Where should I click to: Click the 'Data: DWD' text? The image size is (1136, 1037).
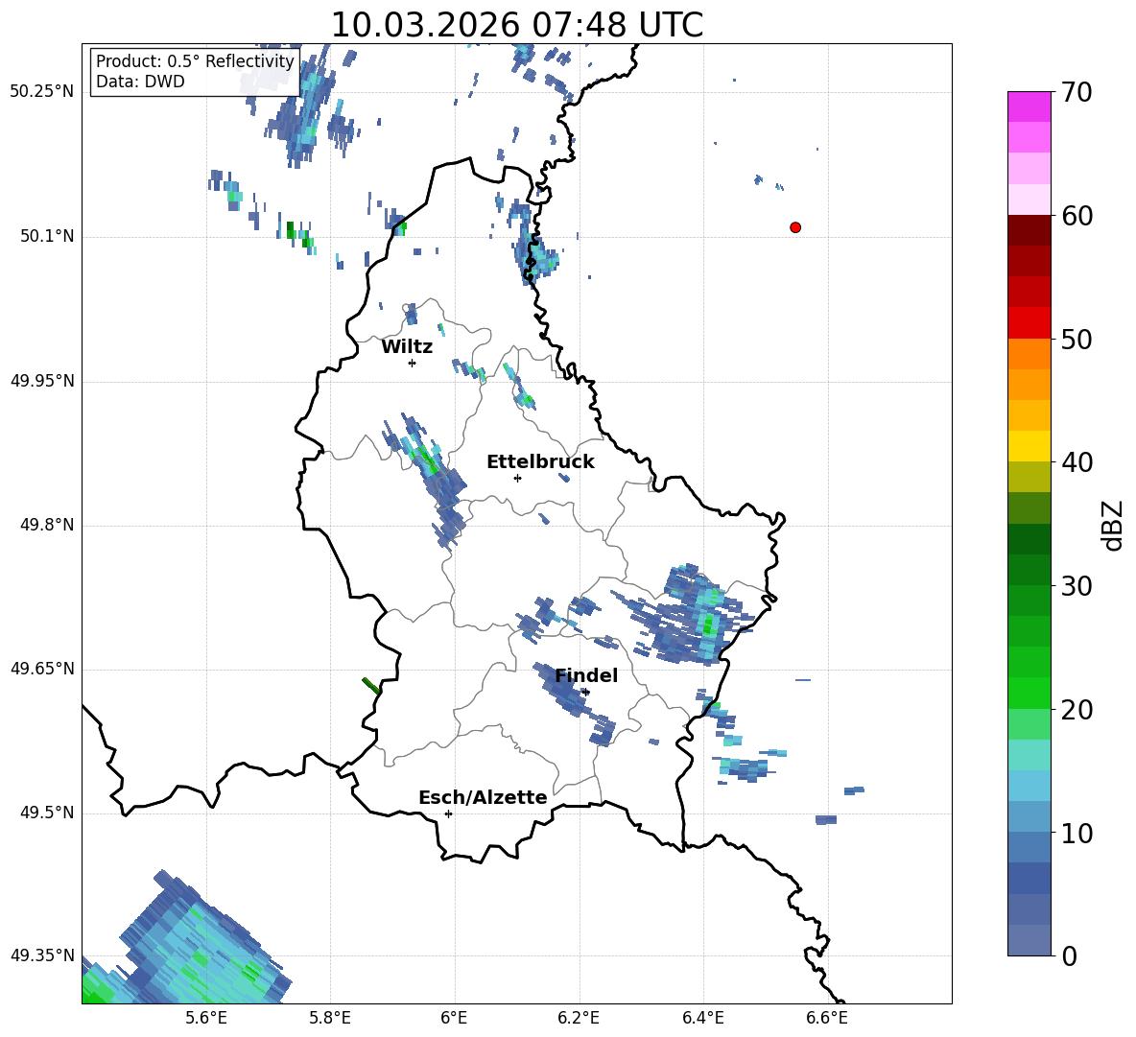point(140,82)
